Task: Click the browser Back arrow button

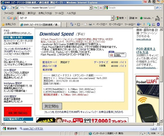Action: (4, 8)
